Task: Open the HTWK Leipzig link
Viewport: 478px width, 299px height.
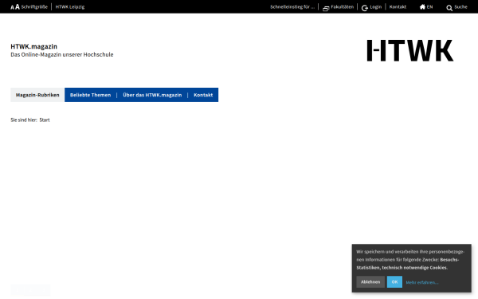Action: click(70, 6)
